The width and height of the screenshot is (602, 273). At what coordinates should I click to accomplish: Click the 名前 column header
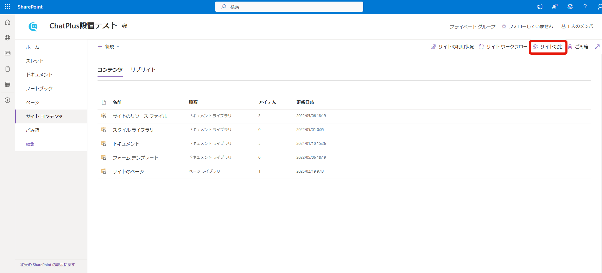tap(117, 102)
